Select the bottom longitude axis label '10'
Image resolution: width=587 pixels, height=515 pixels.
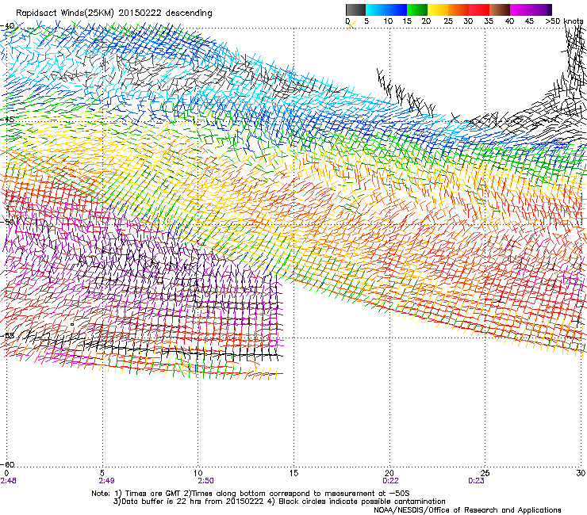click(x=198, y=473)
